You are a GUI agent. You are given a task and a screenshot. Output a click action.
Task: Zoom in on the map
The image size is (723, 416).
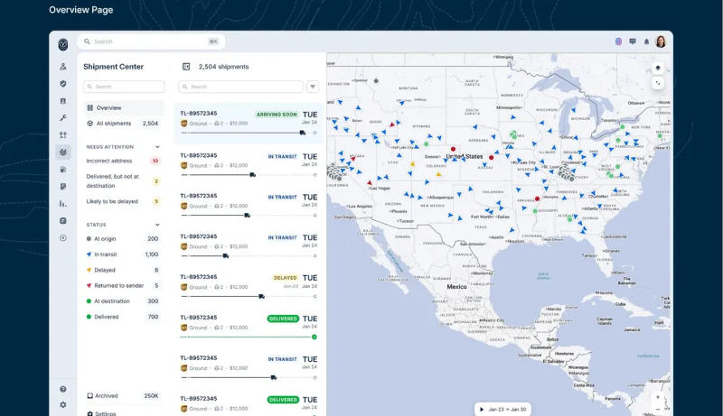(658, 397)
